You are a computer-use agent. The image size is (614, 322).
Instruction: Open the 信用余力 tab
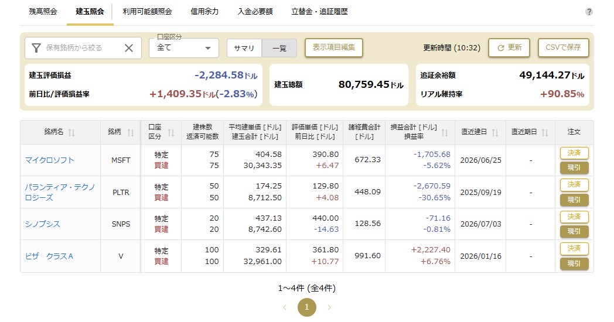(204, 12)
